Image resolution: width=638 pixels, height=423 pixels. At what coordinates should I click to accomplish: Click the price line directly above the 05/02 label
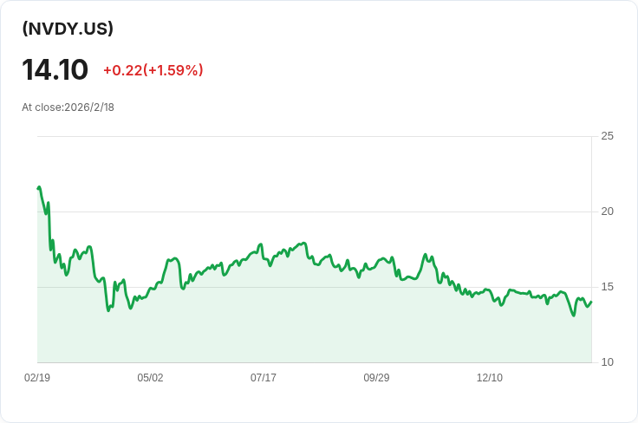click(150, 290)
